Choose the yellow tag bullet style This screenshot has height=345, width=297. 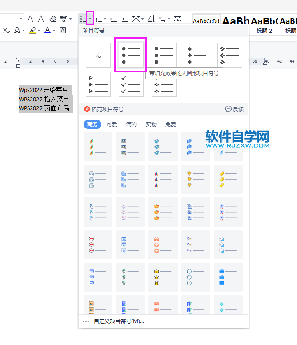[229, 180]
